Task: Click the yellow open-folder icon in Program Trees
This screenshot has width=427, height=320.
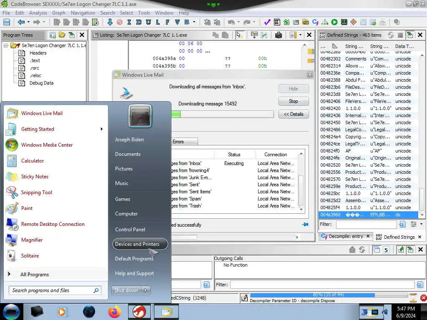Action: (62, 35)
